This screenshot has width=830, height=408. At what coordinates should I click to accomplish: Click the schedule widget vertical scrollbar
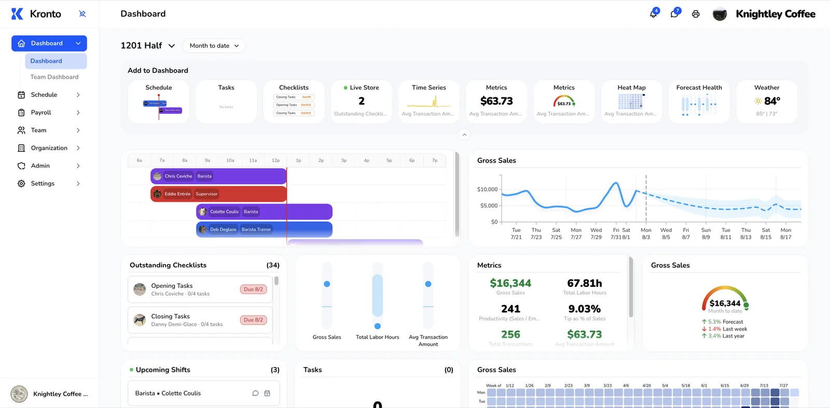457,194
